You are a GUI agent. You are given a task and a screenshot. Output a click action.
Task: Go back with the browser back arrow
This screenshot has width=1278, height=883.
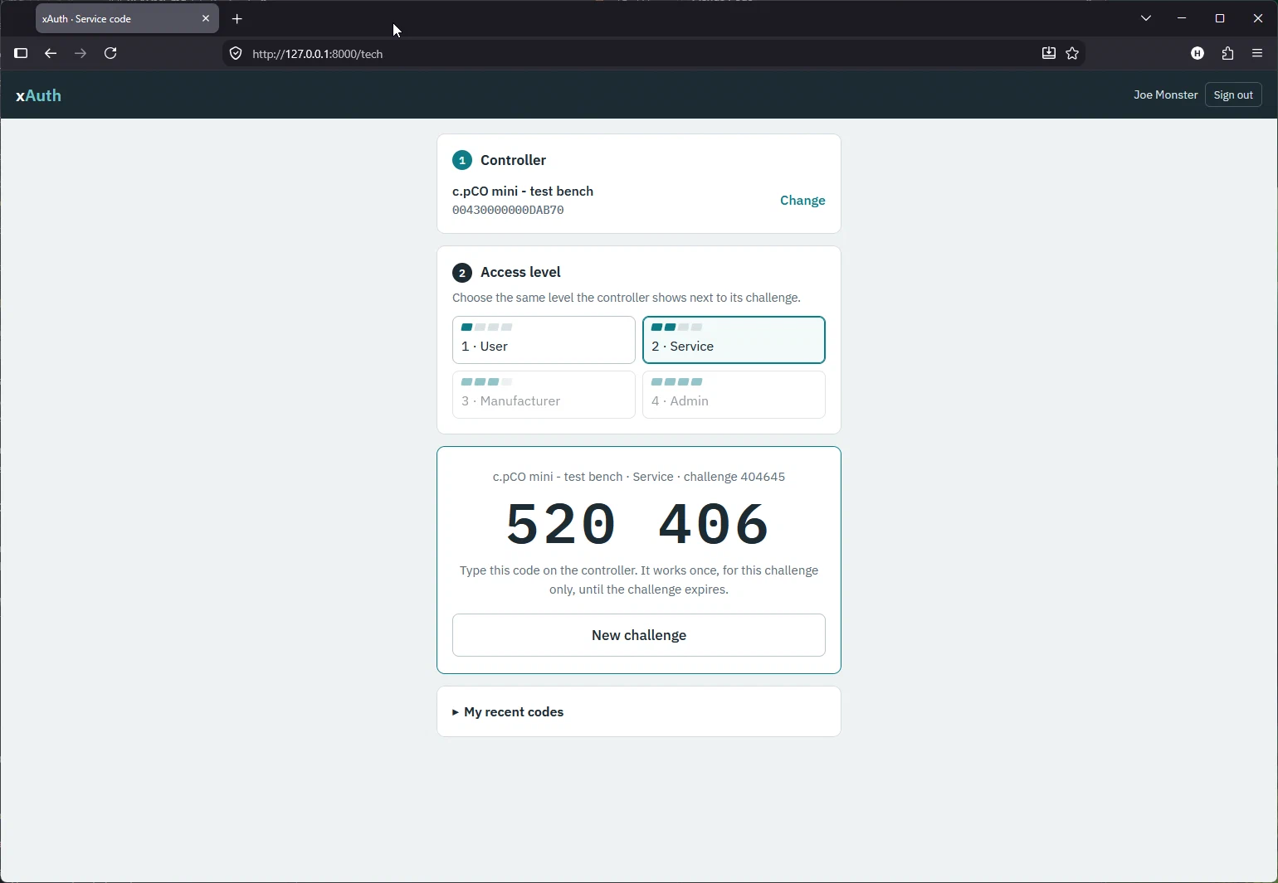tap(51, 53)
